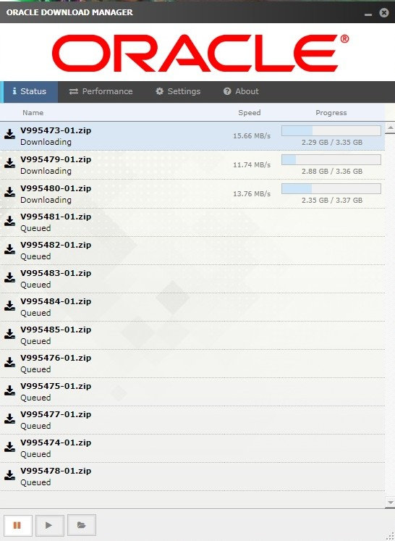This screenshot has width=395, height=541.
Task: Click the 2.35 GB / 3.37 GB text
Action: (x=332, y=200)
